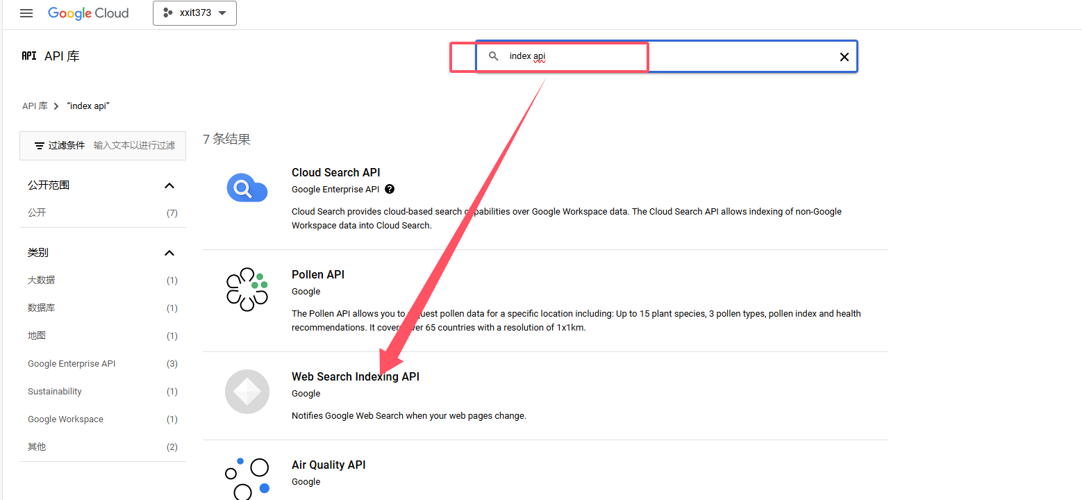Filter by 大数据 category
Screen dimensions: 1082x500
pos(103,281)
